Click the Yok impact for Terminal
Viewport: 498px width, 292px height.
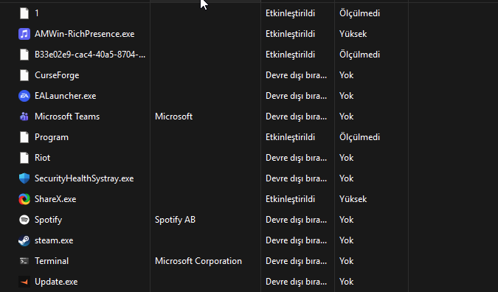tap(346, 261)
